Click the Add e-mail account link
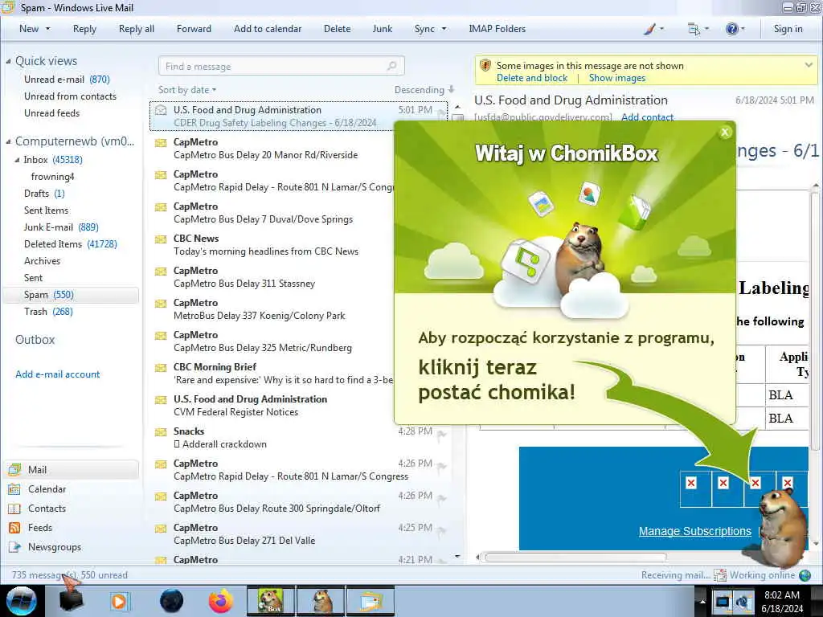823x617 pixels. pos(57,374)
